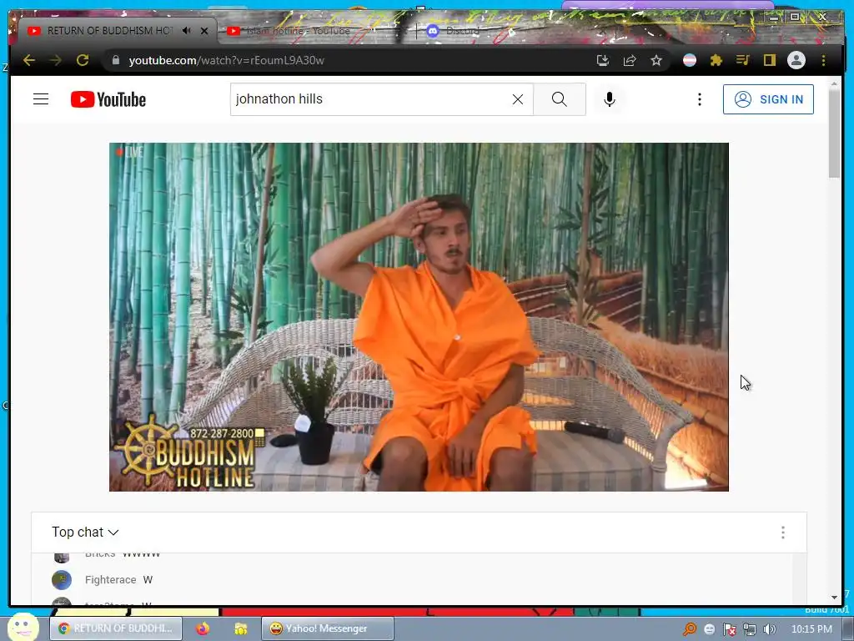Click Fighterace's profile avatar in chat

pos(62,580)
